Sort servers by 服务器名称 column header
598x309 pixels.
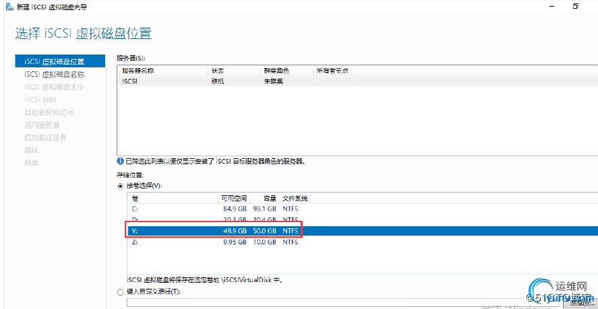tap(162, 71)
